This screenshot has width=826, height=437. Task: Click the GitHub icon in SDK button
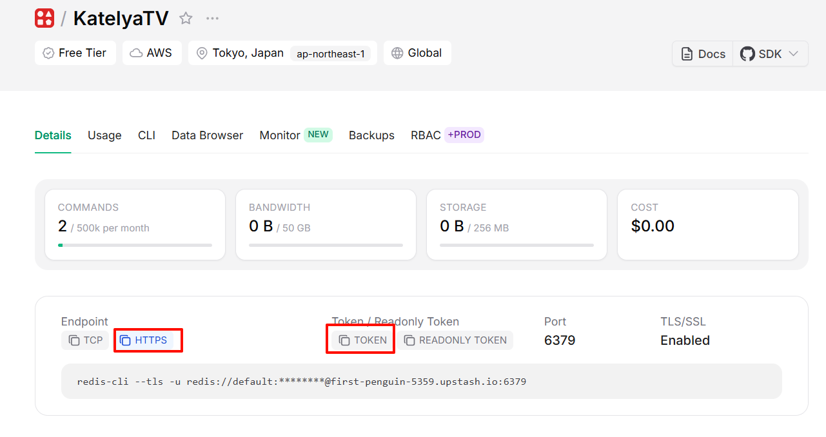pos(747,54)
